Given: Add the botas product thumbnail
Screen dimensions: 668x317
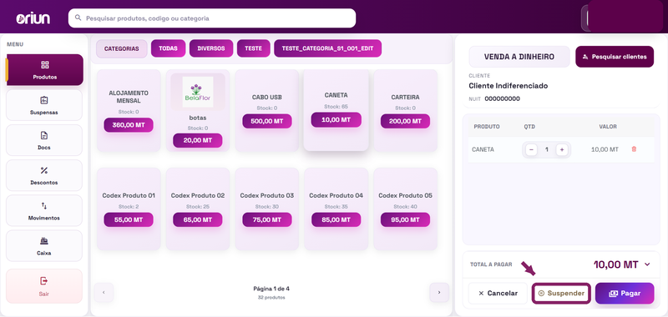Looking at the screenshot, I should (198, 92).
